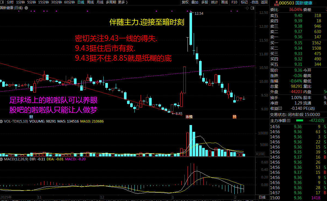Click the 返回 back button
The height and width of the screenshot is (201, 327).
[x=264, y=2]
